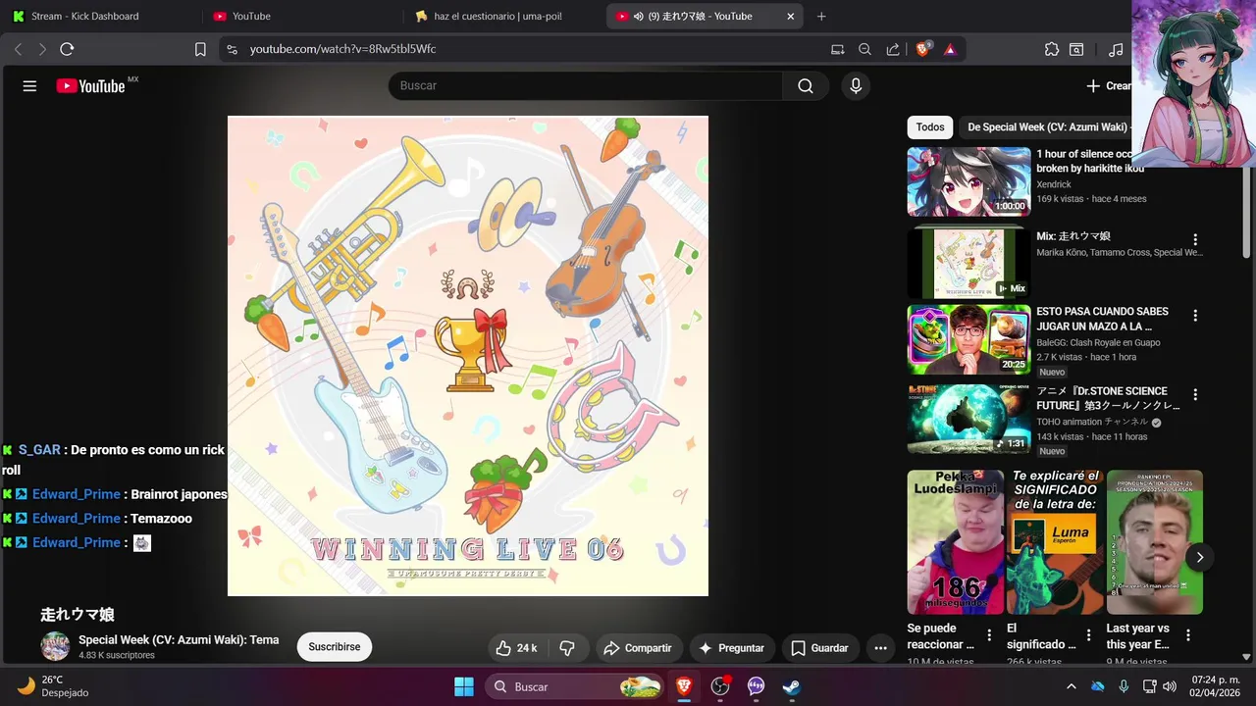The height and width of the screenshot is (706, 1256).
Task: Open the Dr.STONE SCIENCE FUTURE video thumbnail
Action: click(968, 419)
